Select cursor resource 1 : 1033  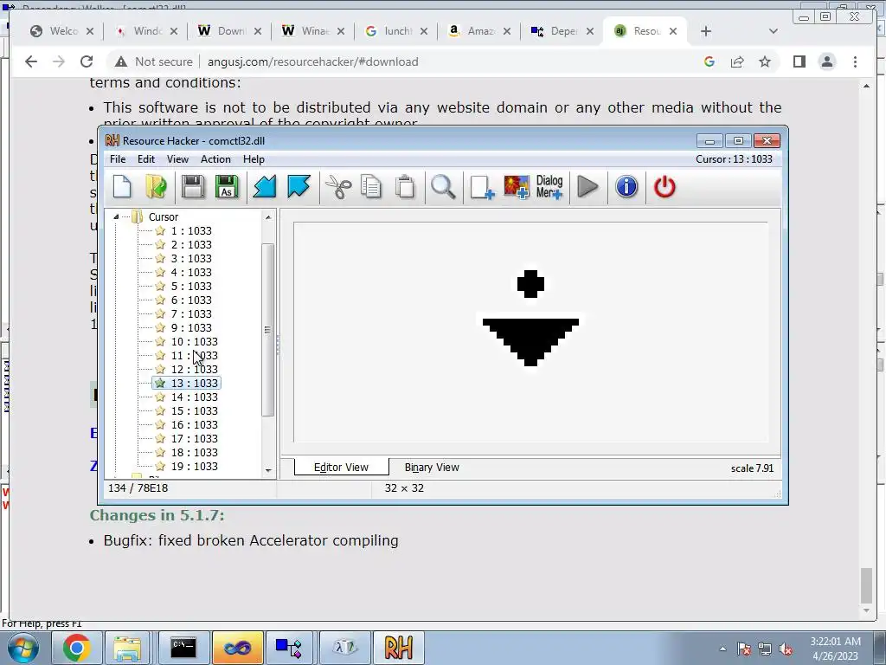(x=191, y=230)
